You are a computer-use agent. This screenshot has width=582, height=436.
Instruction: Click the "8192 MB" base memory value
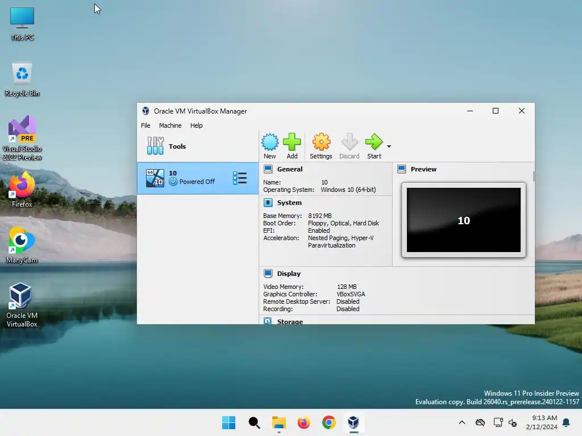319,216
